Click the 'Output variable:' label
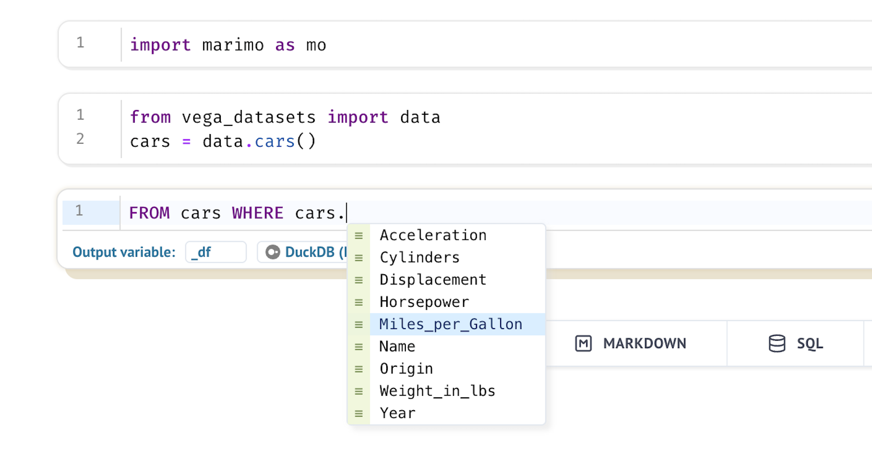Image resolution: width=872 pixels, height=466 pixels. click(124, 252)
